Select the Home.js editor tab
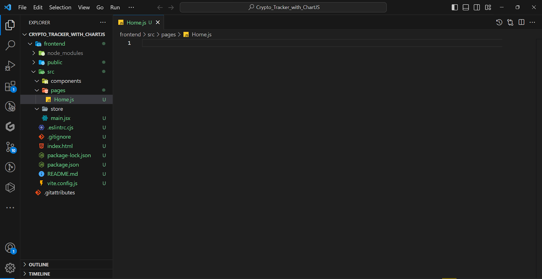The height and width of the screenshot is (279, 542). (x=136, y=23)
